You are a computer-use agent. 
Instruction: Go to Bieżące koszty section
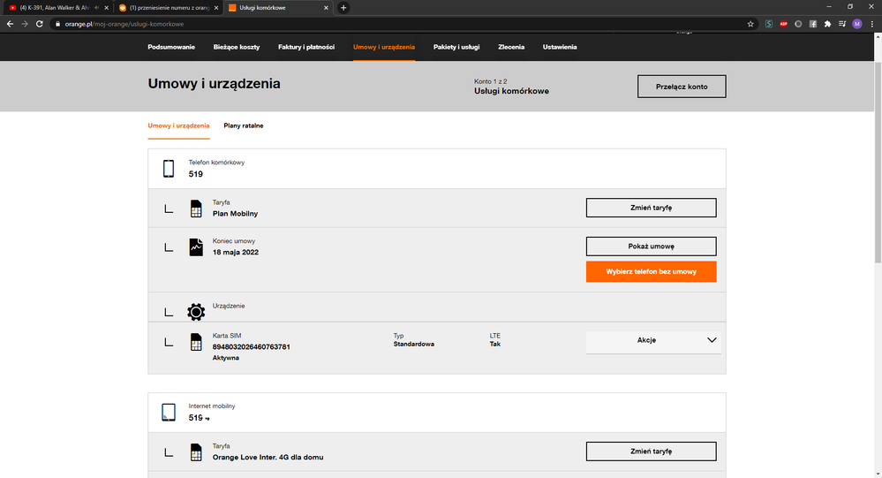[237, 48]
